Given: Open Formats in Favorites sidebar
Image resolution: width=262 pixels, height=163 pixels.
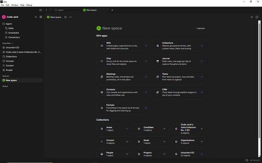Looking at the screenshot, I should tap(22, 61).
